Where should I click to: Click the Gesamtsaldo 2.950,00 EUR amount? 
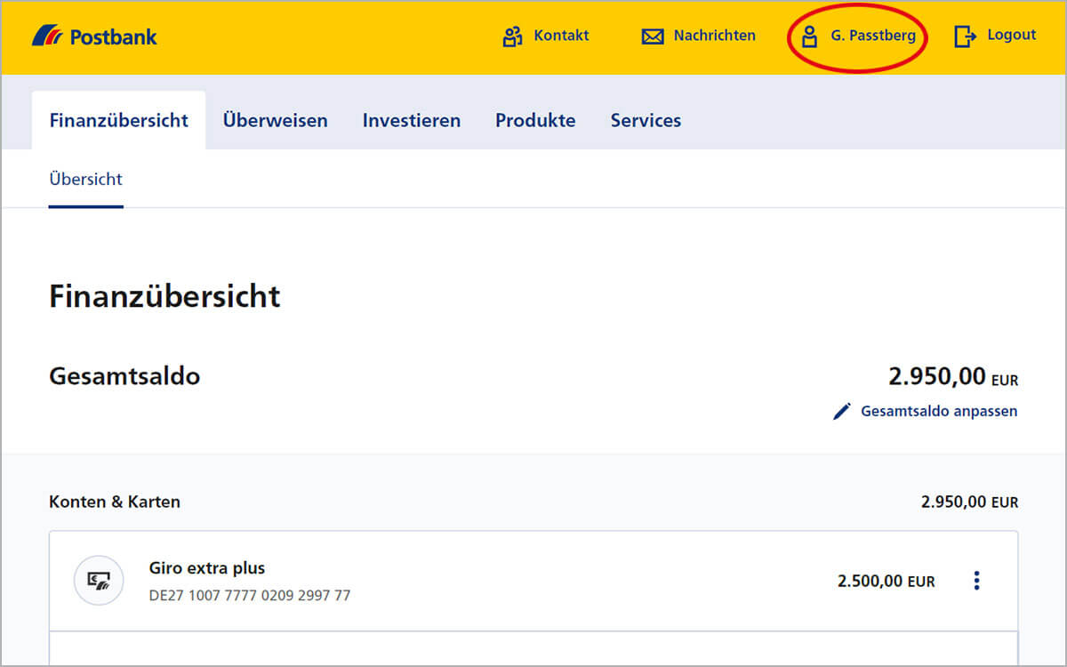click(x=953, y=377)
